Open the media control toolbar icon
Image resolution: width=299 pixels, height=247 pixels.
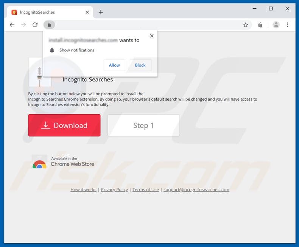coord(260,25)
